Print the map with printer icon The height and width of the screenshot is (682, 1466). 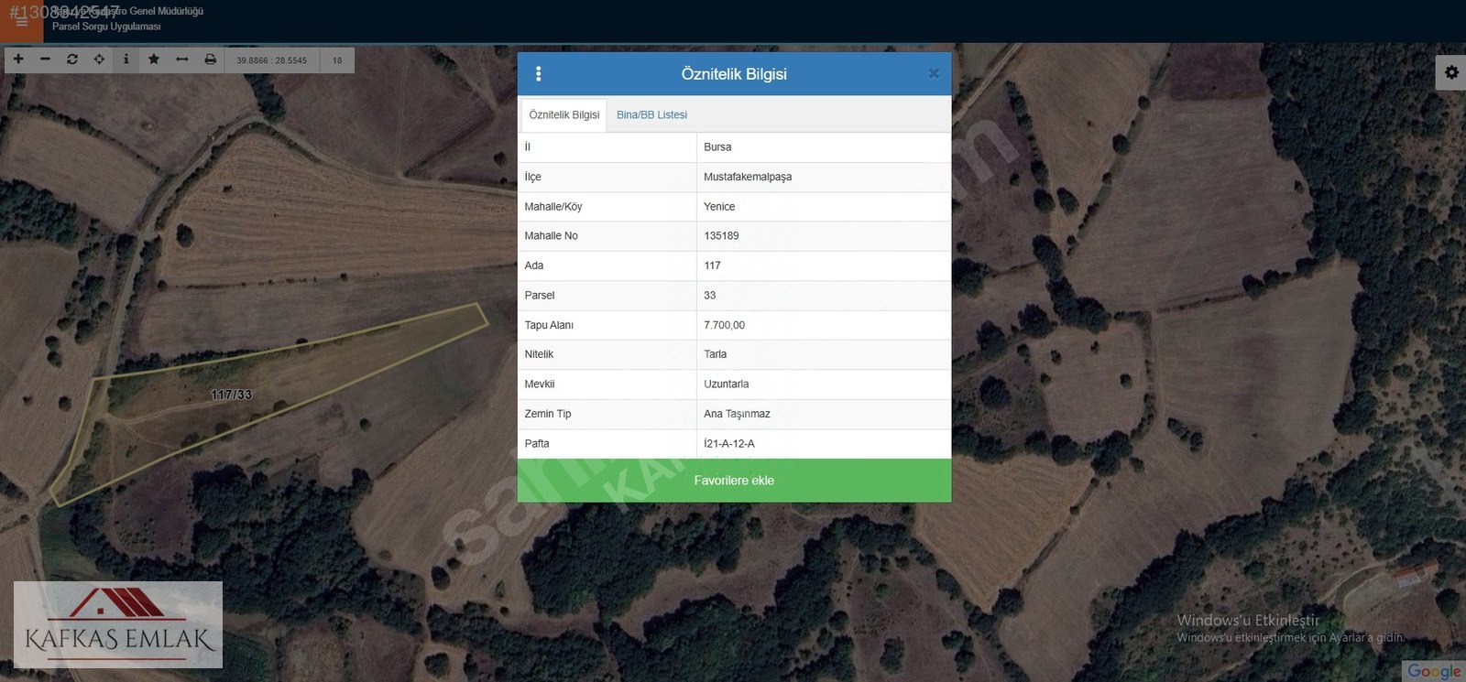(x=210, y=60)
